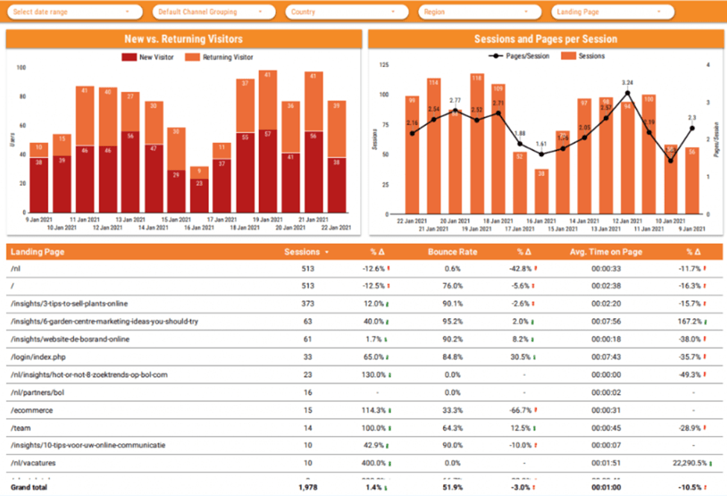This screenshot has height=496, width=727.
Task: Click the 19 Jan 2021 stacked visitor bar
Action: [268, 142]
